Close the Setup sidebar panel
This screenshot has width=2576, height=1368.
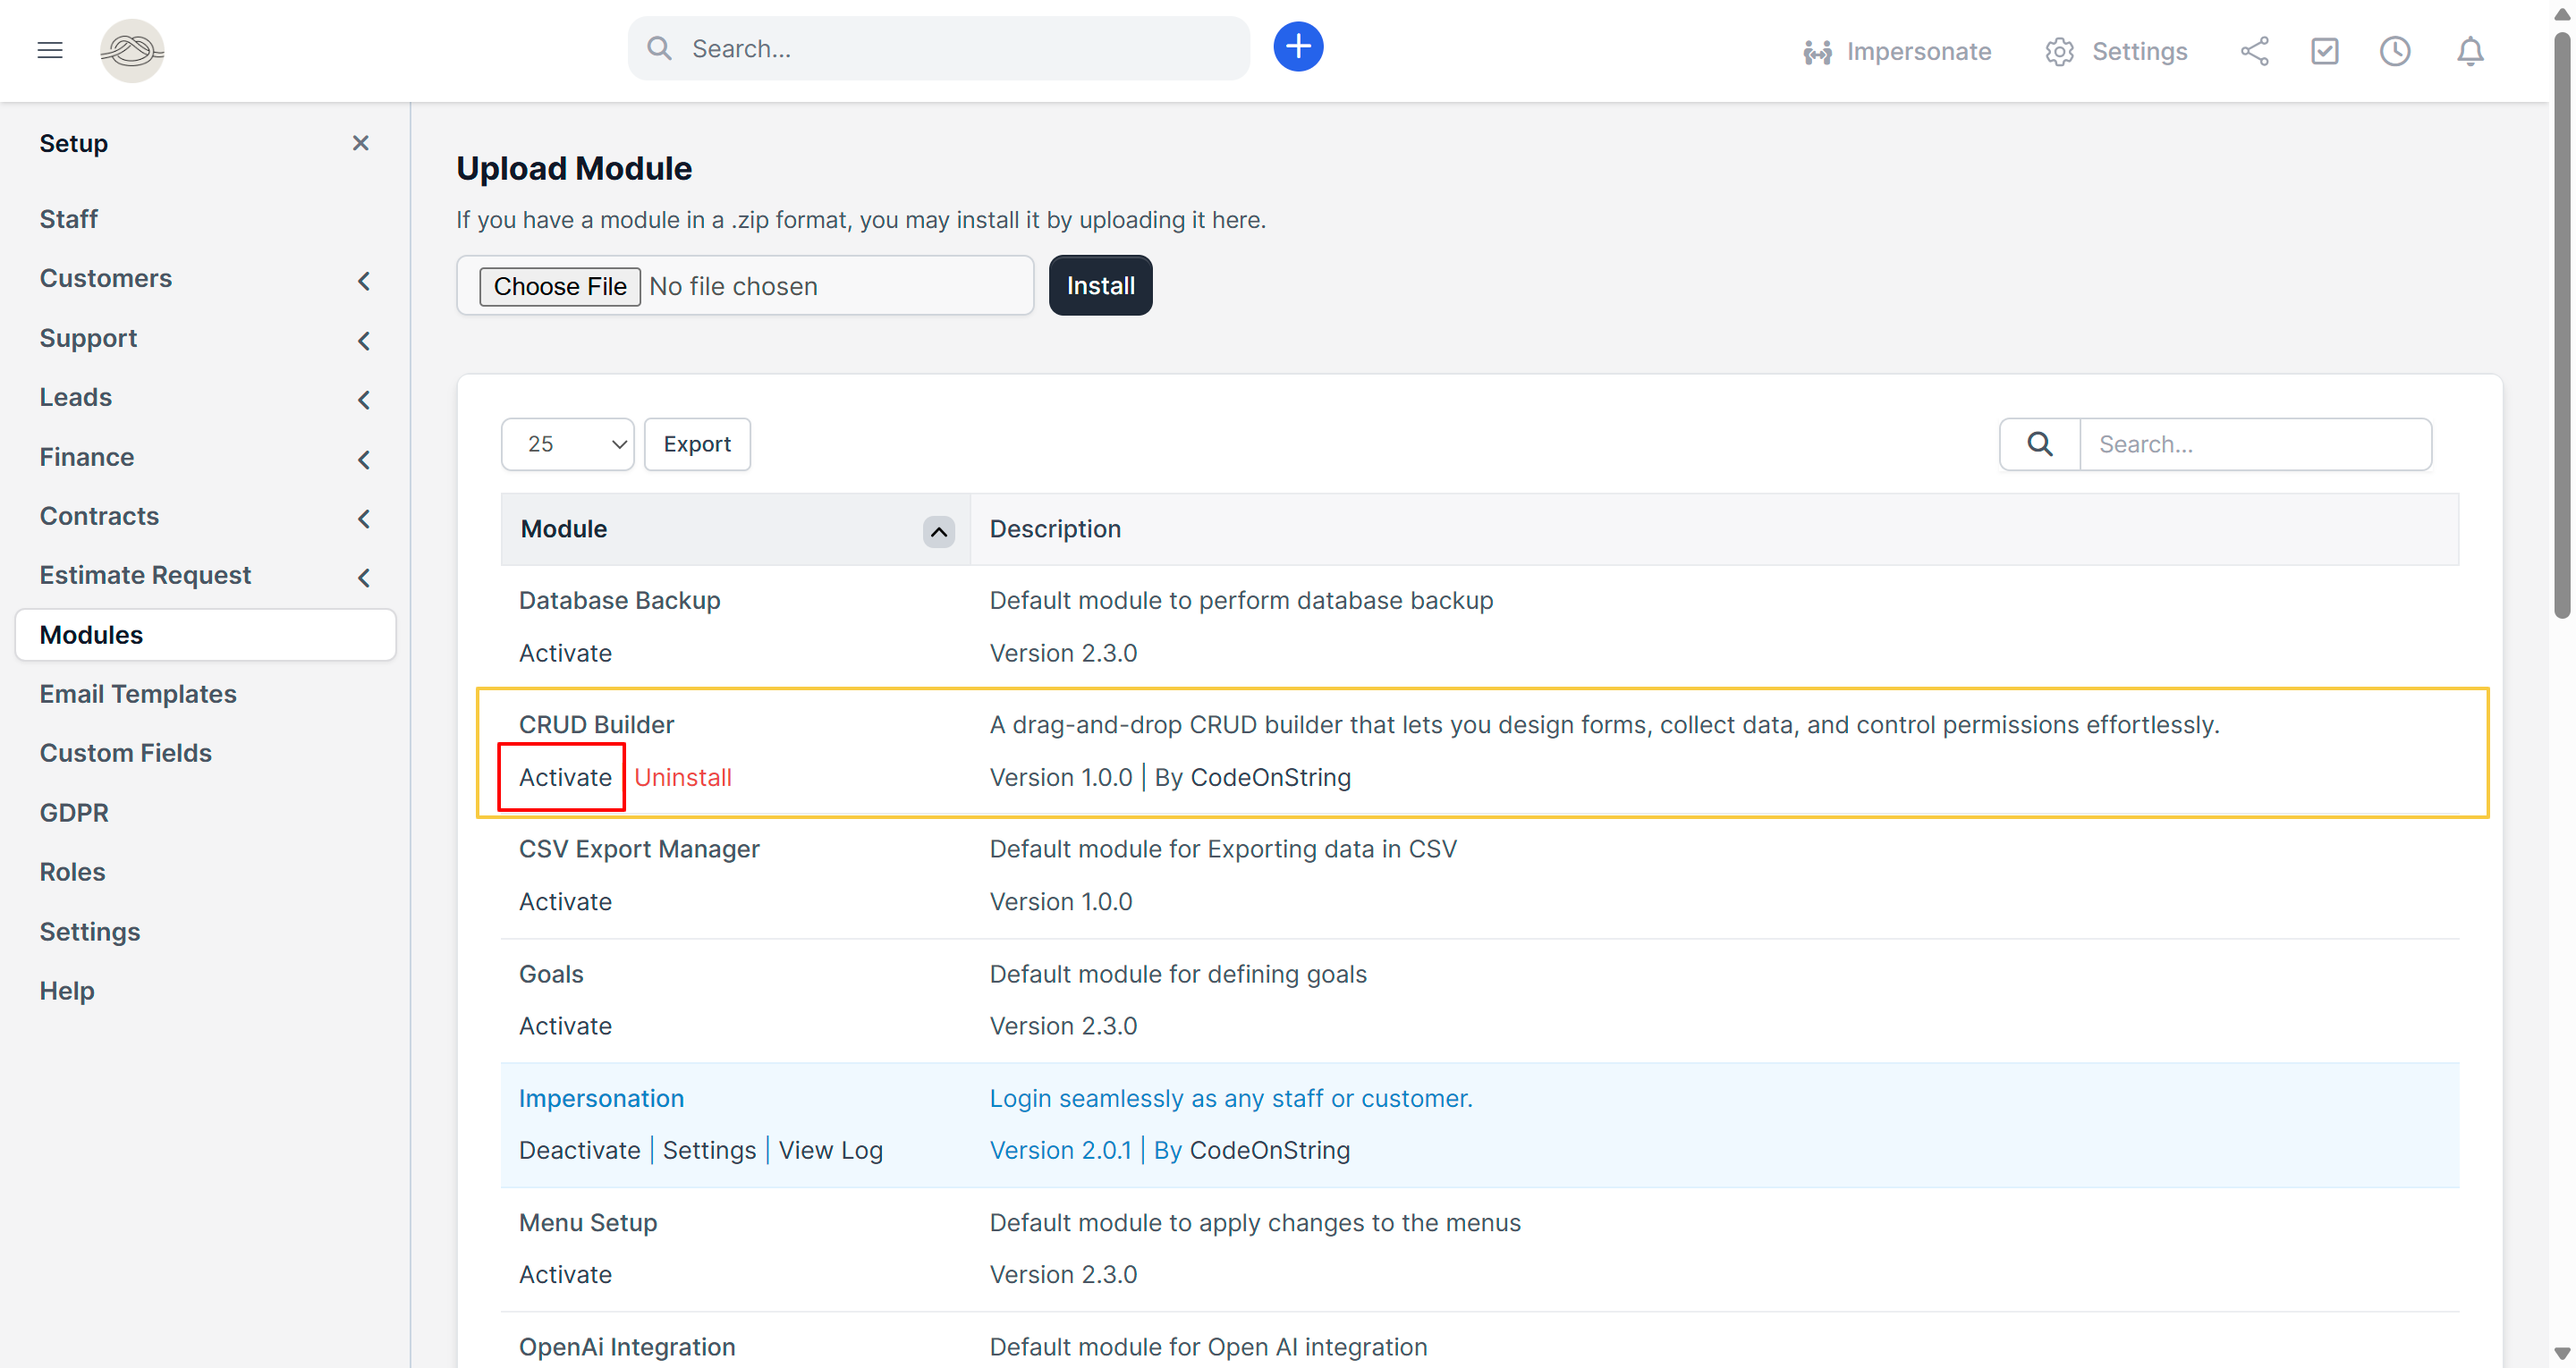361,143
